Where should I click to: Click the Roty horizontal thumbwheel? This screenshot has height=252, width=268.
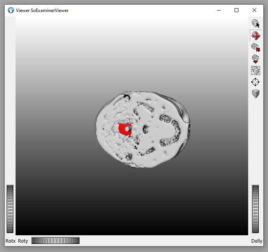(x=55, y=241)
